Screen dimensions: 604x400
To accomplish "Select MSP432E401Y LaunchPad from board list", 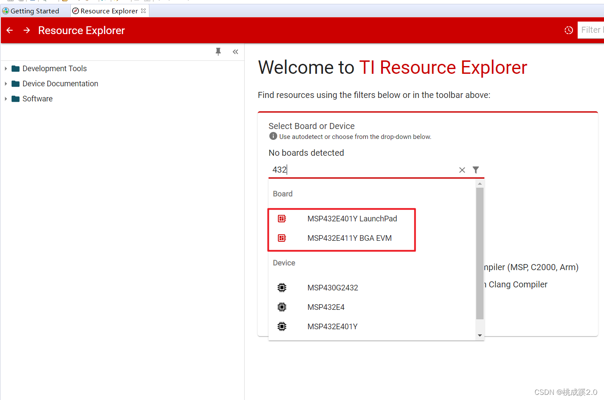I will [x=352, y=219].
